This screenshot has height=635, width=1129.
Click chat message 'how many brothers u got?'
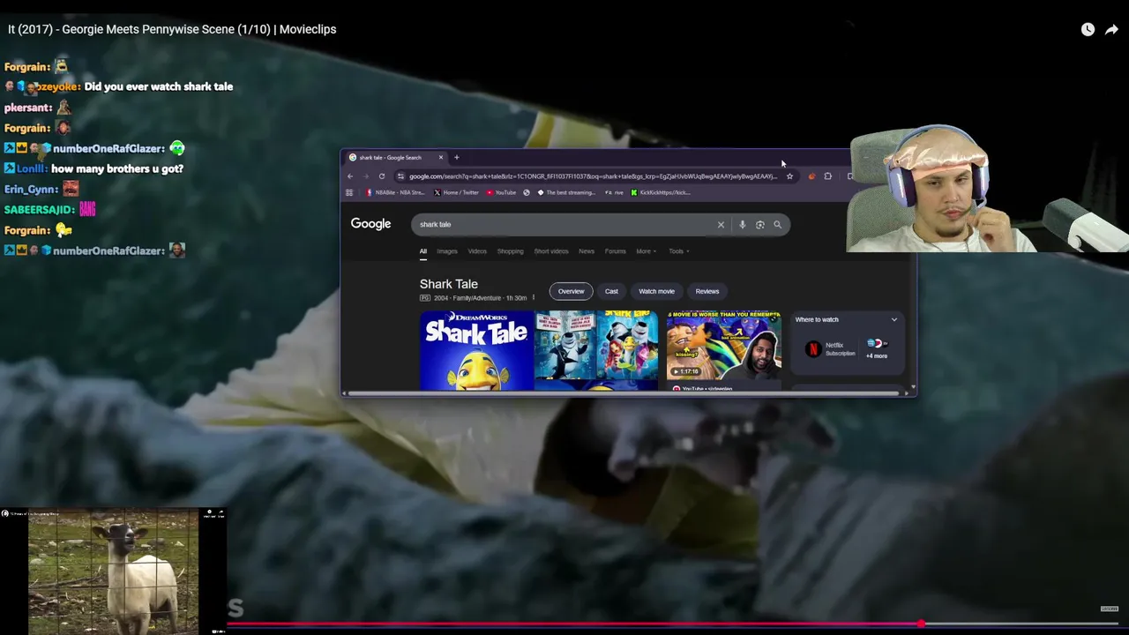[x=117, y=168]
